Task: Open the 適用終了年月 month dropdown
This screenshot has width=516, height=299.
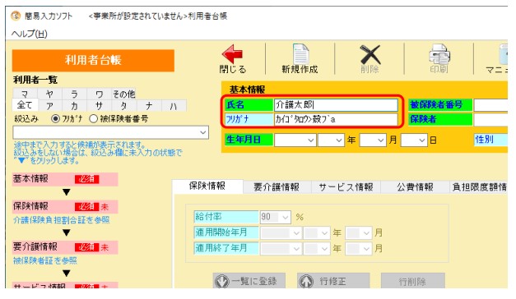Action: (366, 249)
